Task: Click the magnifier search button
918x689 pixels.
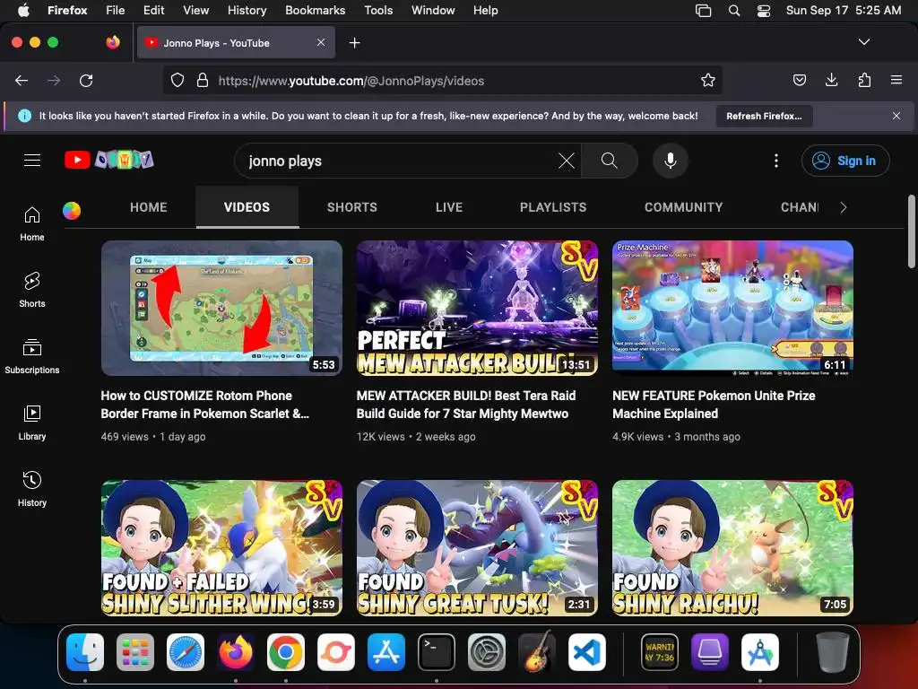Action: 609,161
